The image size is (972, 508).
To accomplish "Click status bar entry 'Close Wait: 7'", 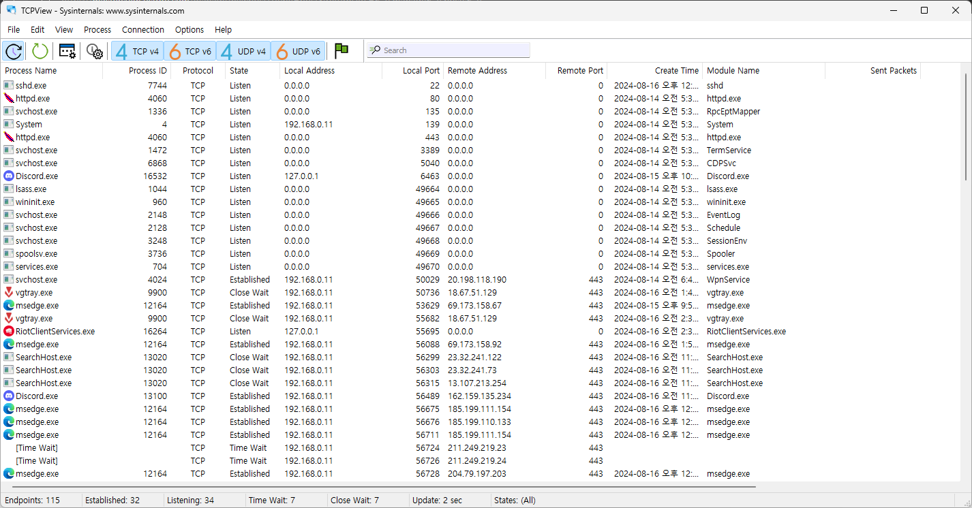I will tap(354, 500).
